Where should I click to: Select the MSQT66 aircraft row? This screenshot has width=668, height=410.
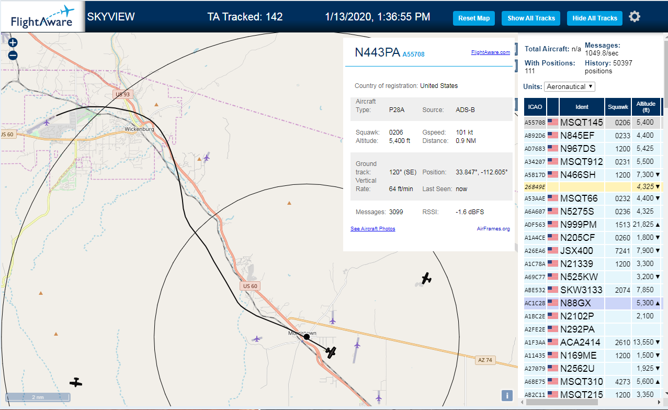pyautogui.click(x=593, y=198)
